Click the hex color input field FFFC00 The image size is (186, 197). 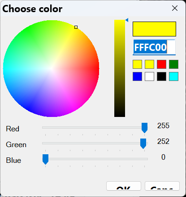pos(154,47)
